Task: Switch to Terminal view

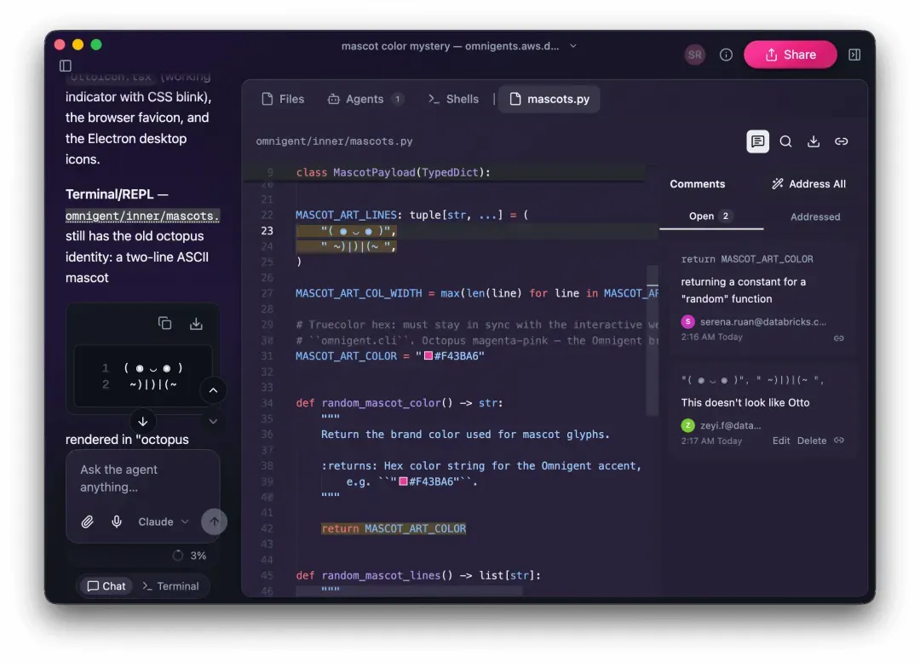Action: 170,586
